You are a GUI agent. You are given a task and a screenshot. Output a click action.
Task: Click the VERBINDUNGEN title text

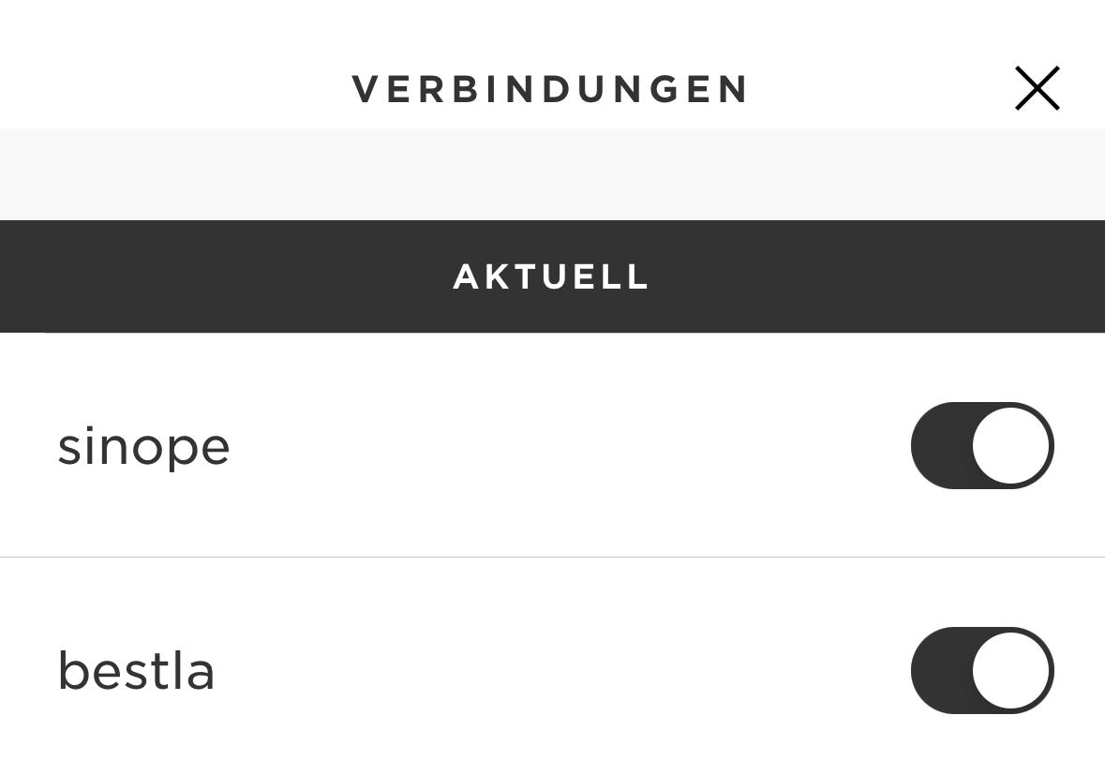[549, 89]
